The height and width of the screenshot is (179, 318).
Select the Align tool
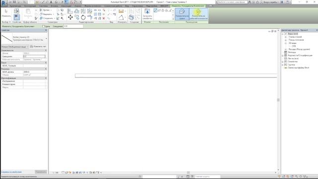[x=70, y=11]
